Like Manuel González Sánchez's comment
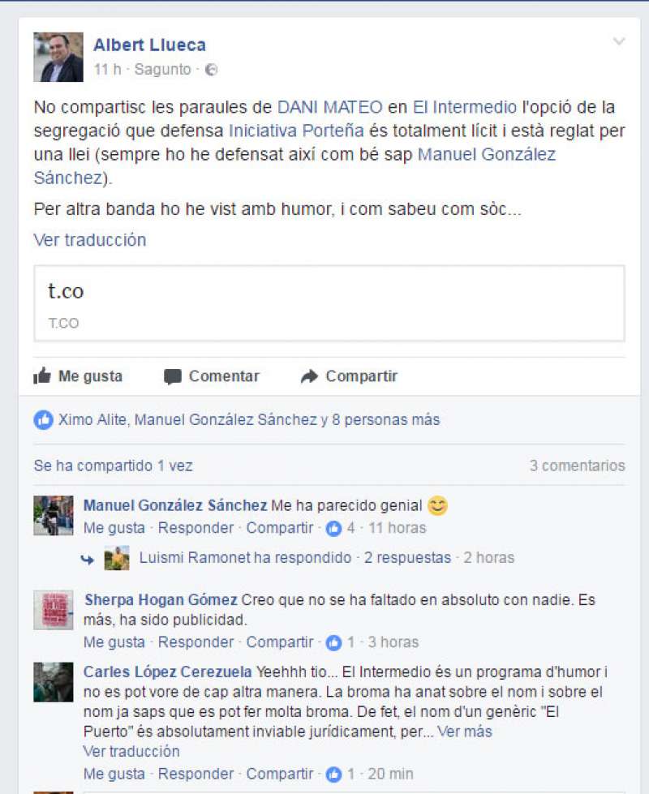 point(114,528)
